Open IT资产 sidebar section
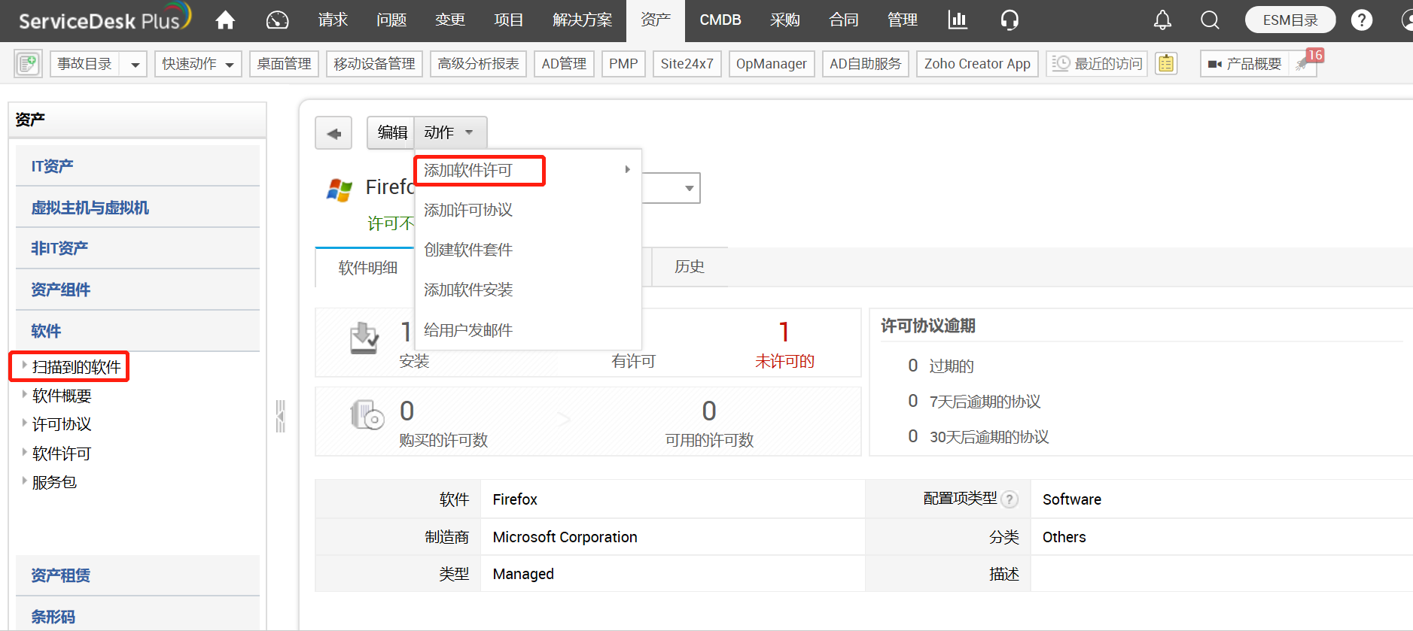Screen dimensions: 1413x631 coord(138,166)
